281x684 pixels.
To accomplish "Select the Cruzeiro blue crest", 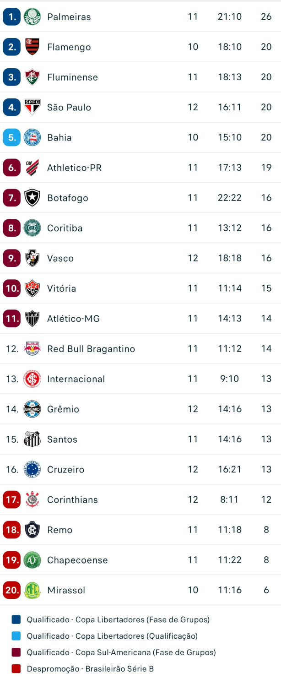I will coord(32,470).
